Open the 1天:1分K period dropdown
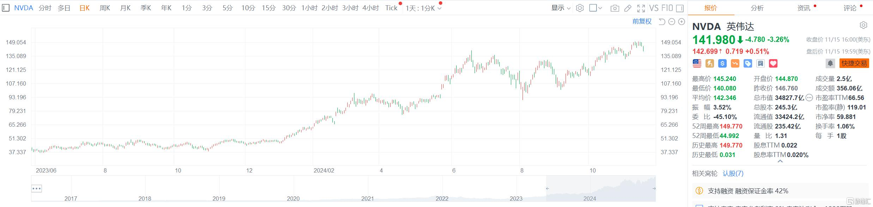 click(423, 8)
